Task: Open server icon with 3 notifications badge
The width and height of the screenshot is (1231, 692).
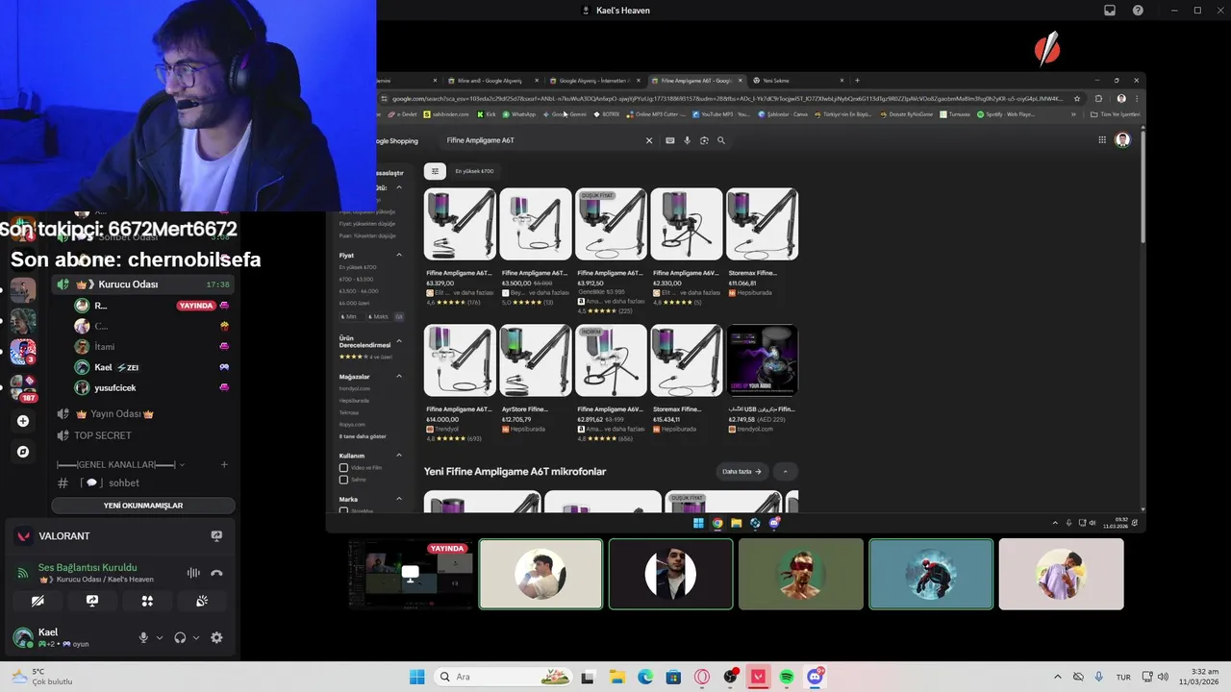Action: [x=23, y=352]
